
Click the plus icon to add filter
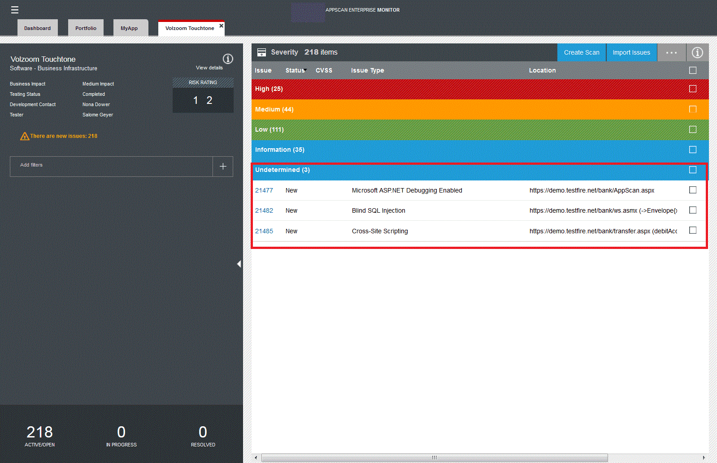pos(223,167)
